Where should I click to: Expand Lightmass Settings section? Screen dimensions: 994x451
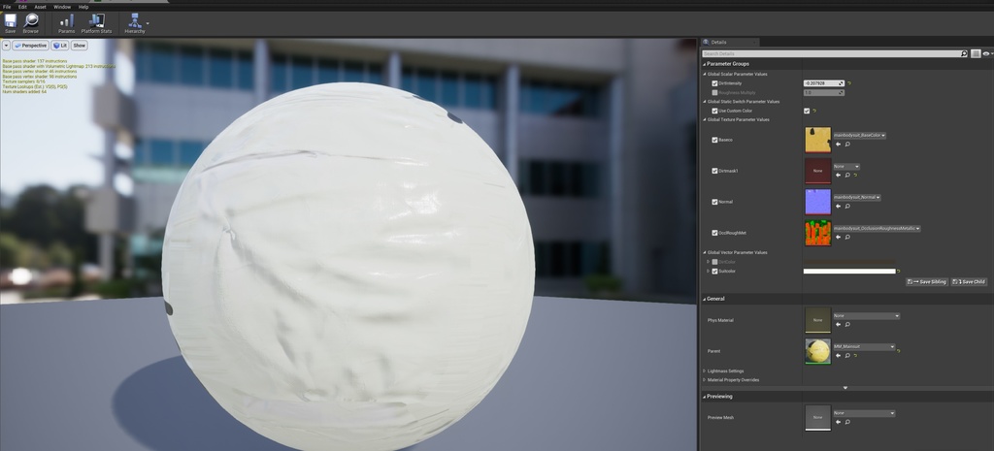705,371
